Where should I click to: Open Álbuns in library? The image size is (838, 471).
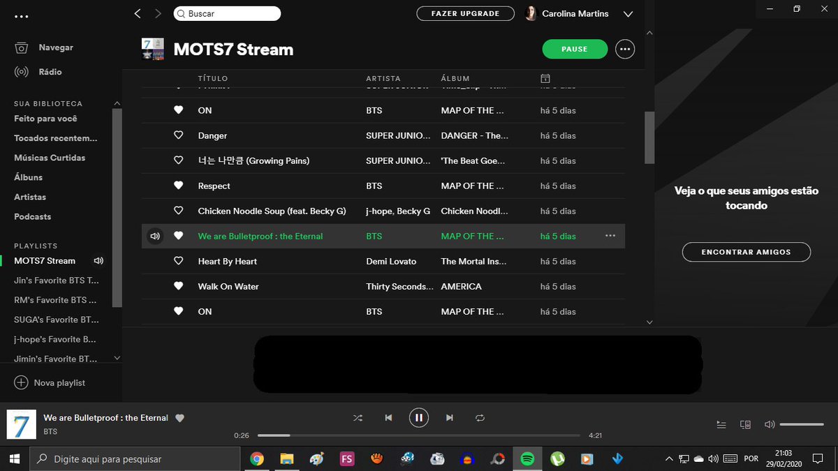click(28, 177)
